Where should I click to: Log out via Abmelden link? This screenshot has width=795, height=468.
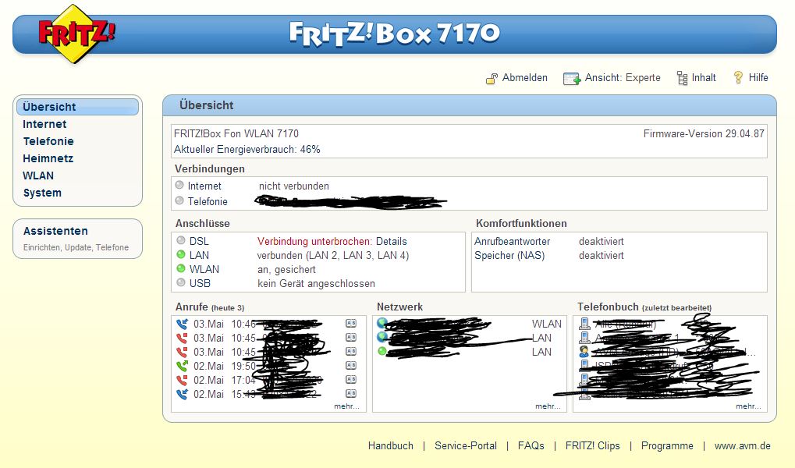tap(525, 77)
